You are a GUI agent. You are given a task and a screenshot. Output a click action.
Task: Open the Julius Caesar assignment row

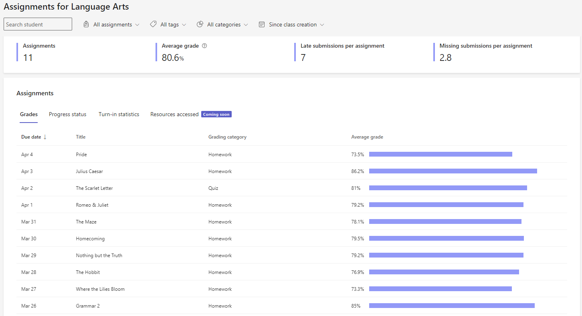click(89, 171)
